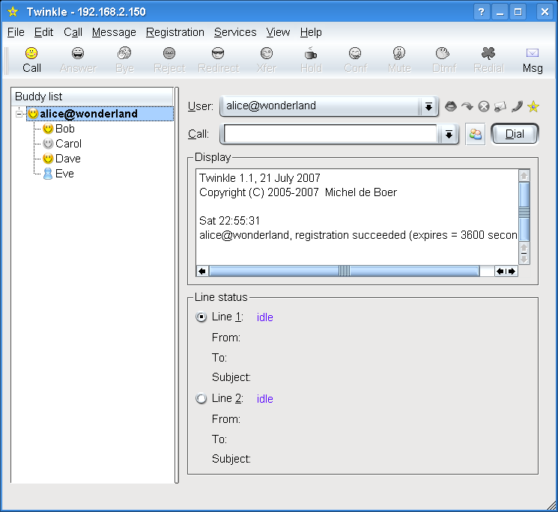Screen dimensions: 558x512
Task: Click inside the Call address input field
Action: coord(330,135)
